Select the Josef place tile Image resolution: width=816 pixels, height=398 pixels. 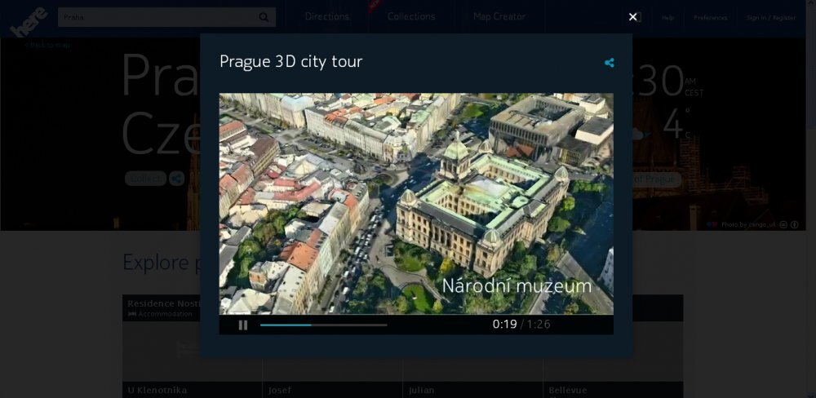coord(282,390)
